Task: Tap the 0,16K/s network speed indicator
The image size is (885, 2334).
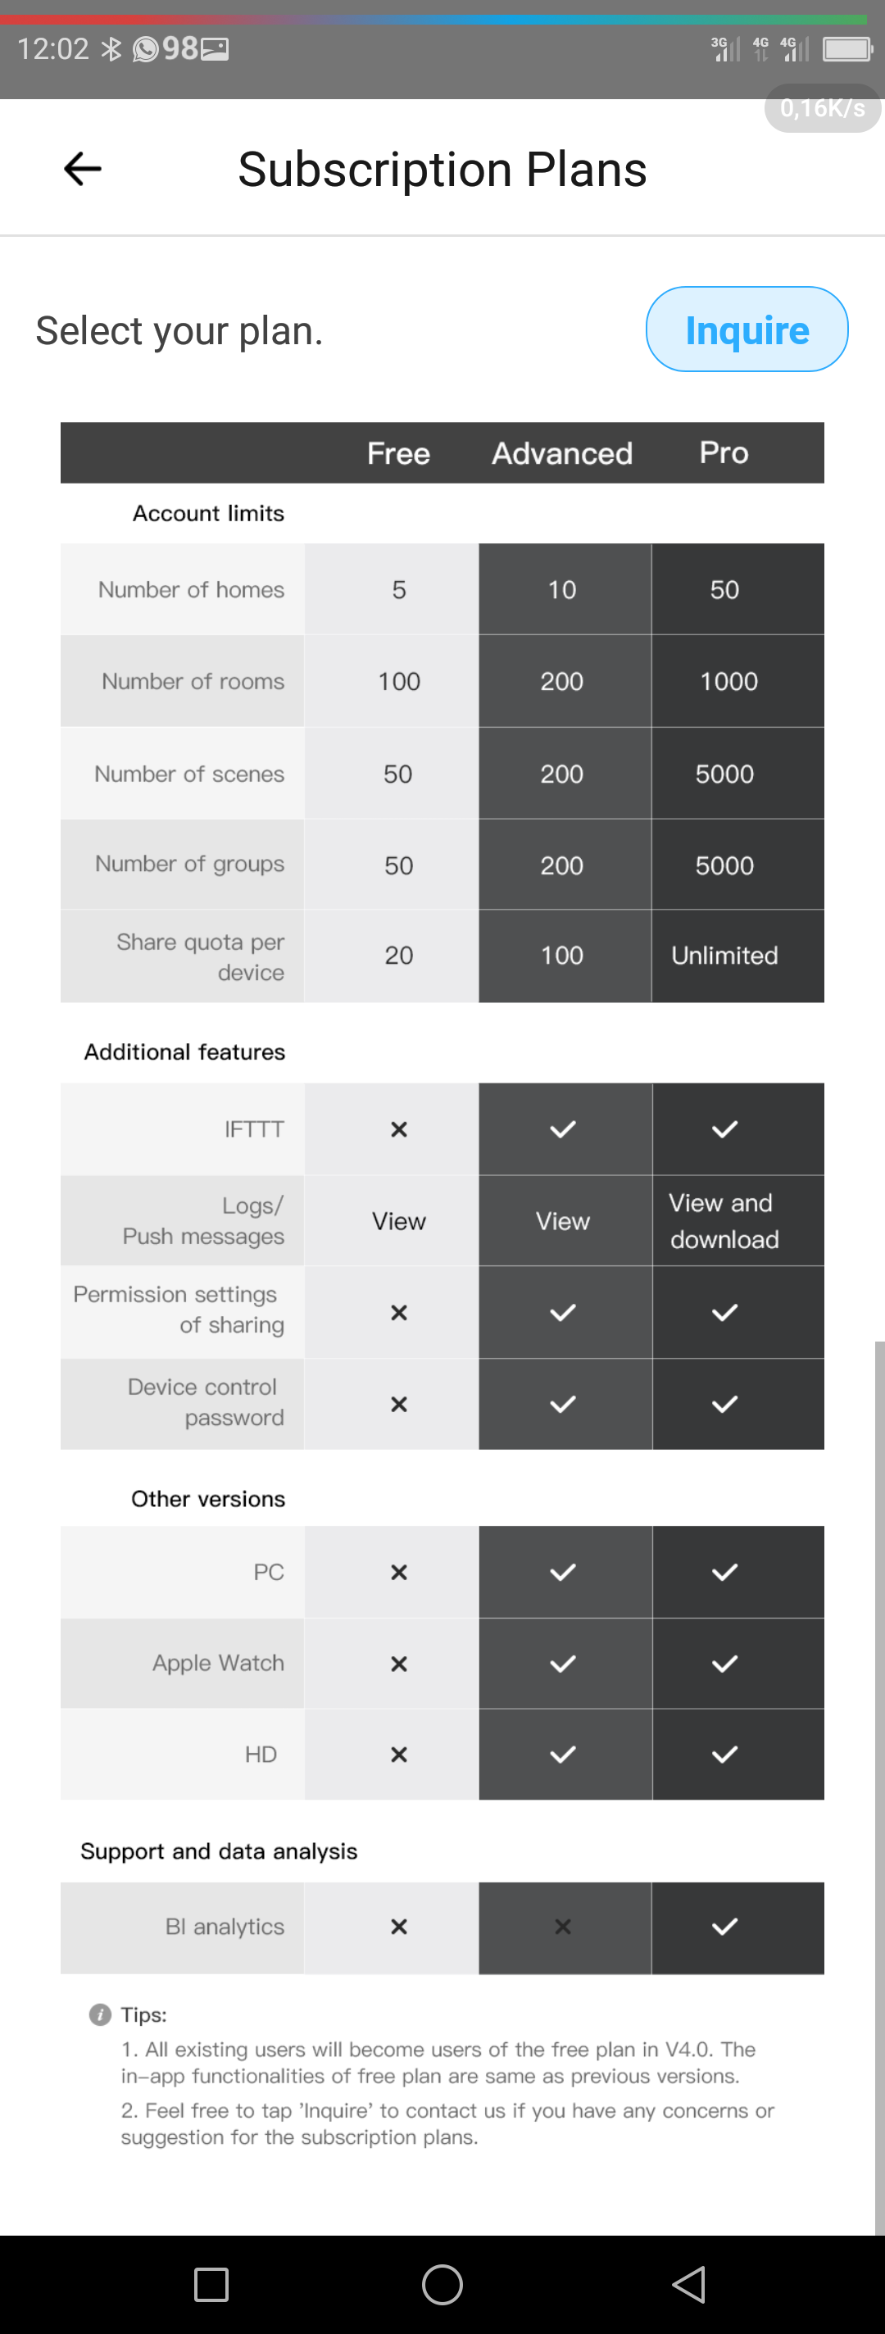Action: [x=823, y=108]
